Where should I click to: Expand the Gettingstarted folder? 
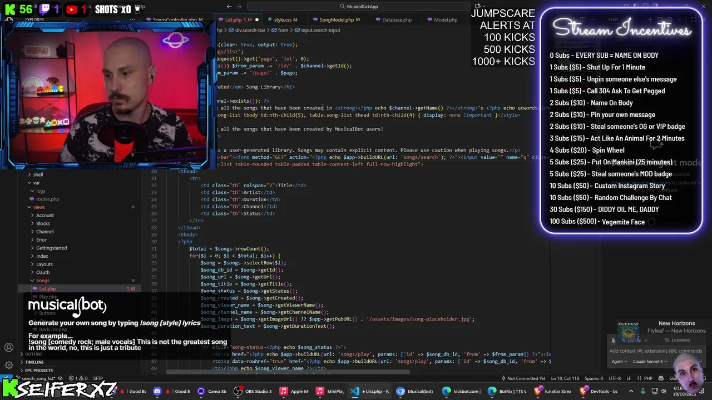(51, 248)
